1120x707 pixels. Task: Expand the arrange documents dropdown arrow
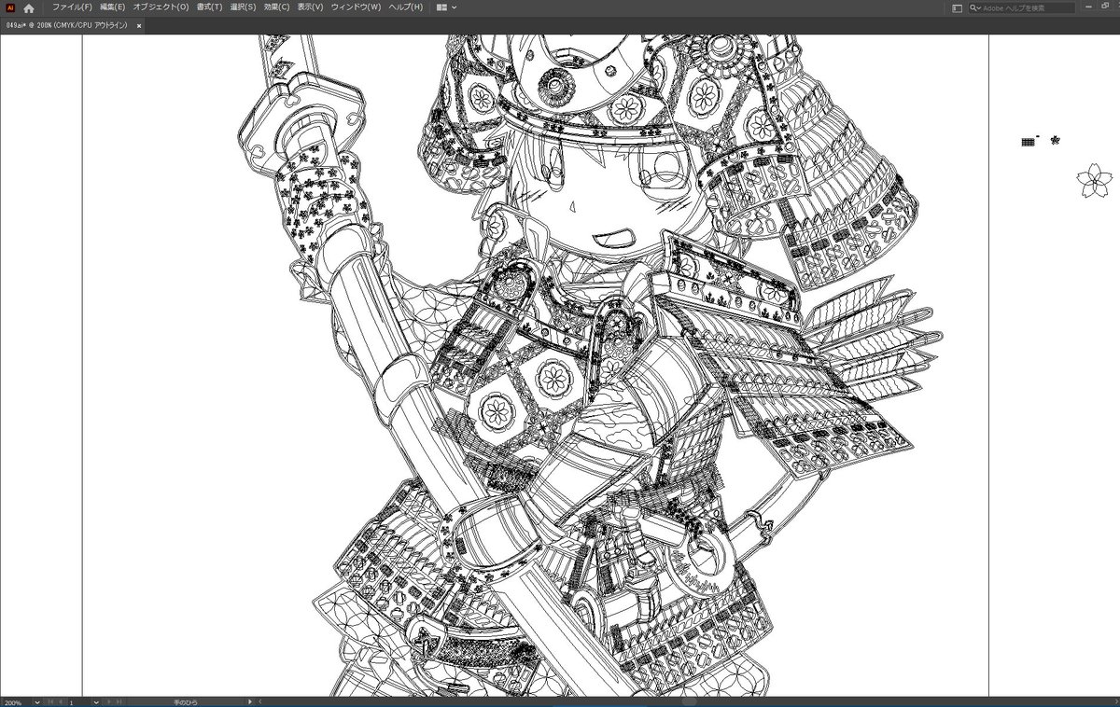pos(455,7)
